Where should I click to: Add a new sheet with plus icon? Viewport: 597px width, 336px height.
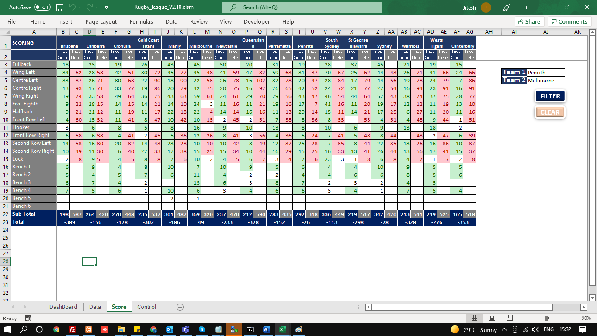[180, 307]
